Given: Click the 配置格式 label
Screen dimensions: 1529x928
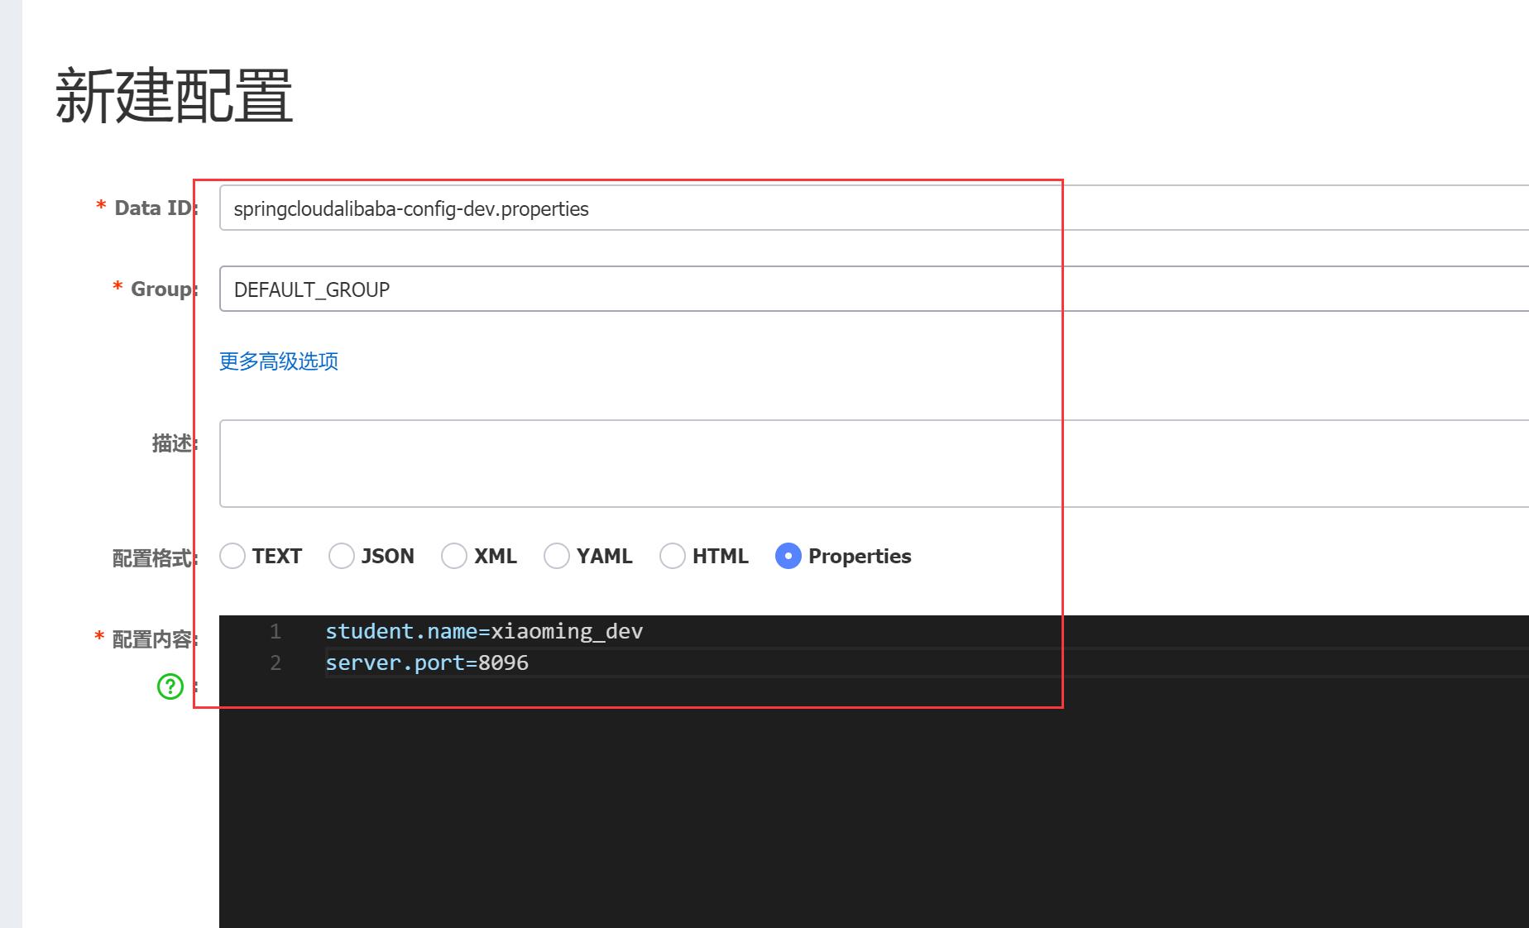Looking at the screenshot, I should click(x=154, y=558).
